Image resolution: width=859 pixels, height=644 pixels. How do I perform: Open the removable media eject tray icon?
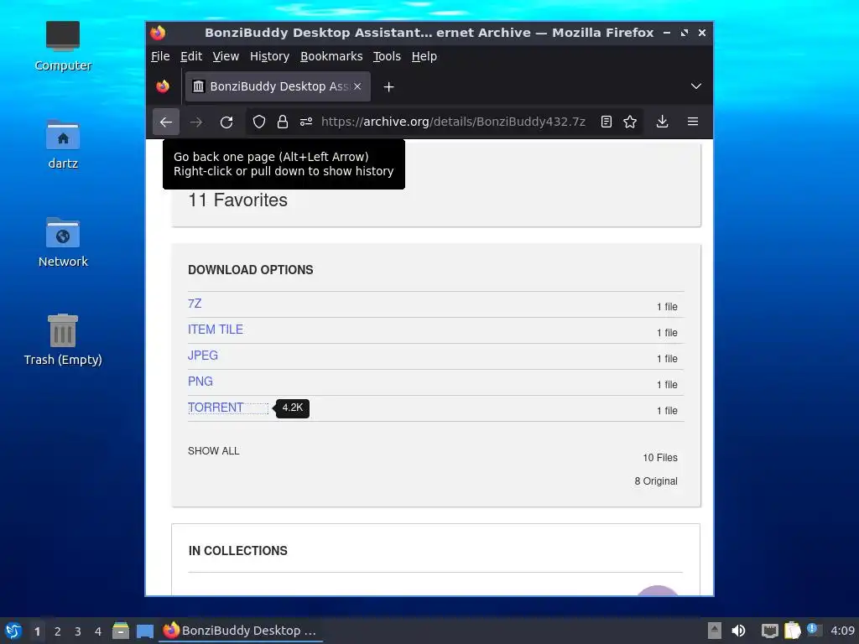coord(715,631)
